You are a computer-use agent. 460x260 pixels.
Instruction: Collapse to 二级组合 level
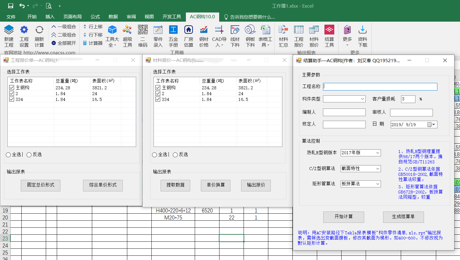click(64, 35)
